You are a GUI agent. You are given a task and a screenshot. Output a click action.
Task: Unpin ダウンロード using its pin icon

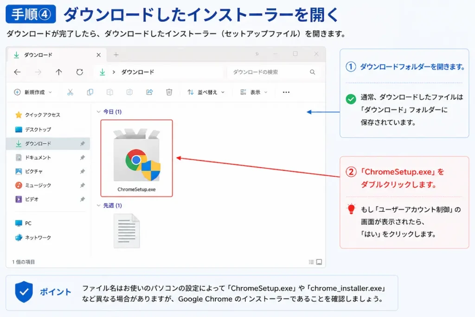tap(83, 144)
